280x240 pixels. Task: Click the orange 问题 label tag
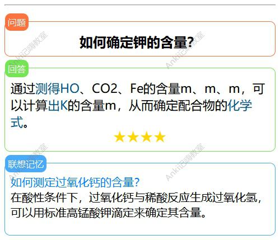click(16, 22)
